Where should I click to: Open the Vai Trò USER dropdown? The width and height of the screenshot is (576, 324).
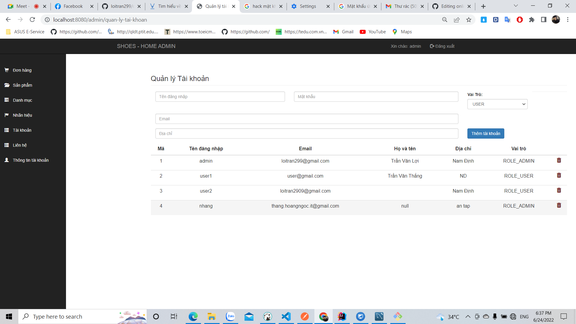click(x=497, y=104)
